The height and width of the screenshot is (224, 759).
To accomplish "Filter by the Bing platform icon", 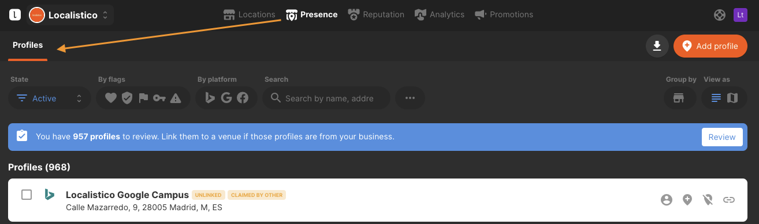I will tap(210, 98).
